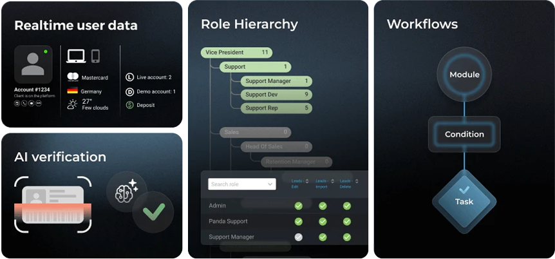Click the Mastercard logo icon
Viewport: 555px width, 259px height.
point(73,77)
